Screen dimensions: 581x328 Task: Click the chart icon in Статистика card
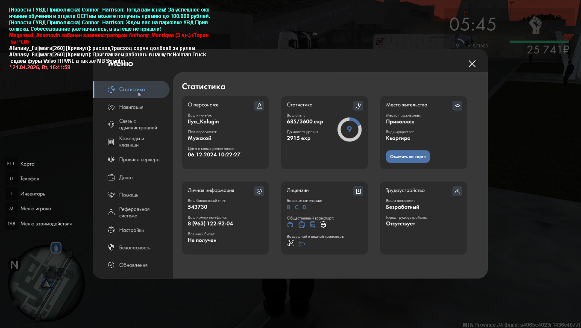click(358, 105)
